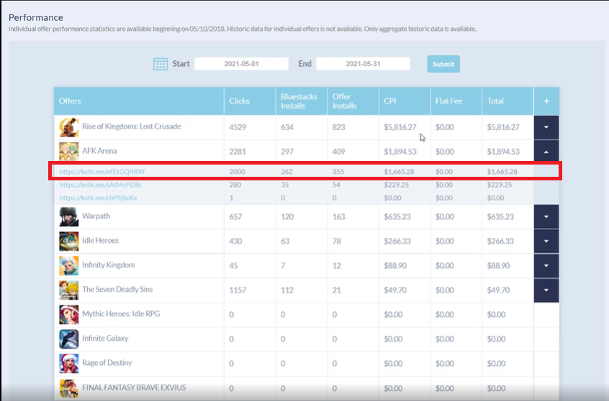
Task: Click The Seven Deadly Sins game icon
Action: 68,290
